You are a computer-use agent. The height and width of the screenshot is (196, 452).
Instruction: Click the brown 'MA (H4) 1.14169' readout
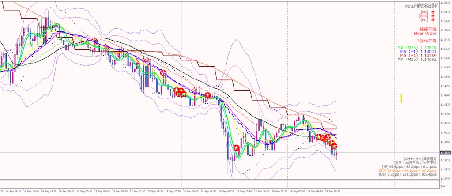418,55
